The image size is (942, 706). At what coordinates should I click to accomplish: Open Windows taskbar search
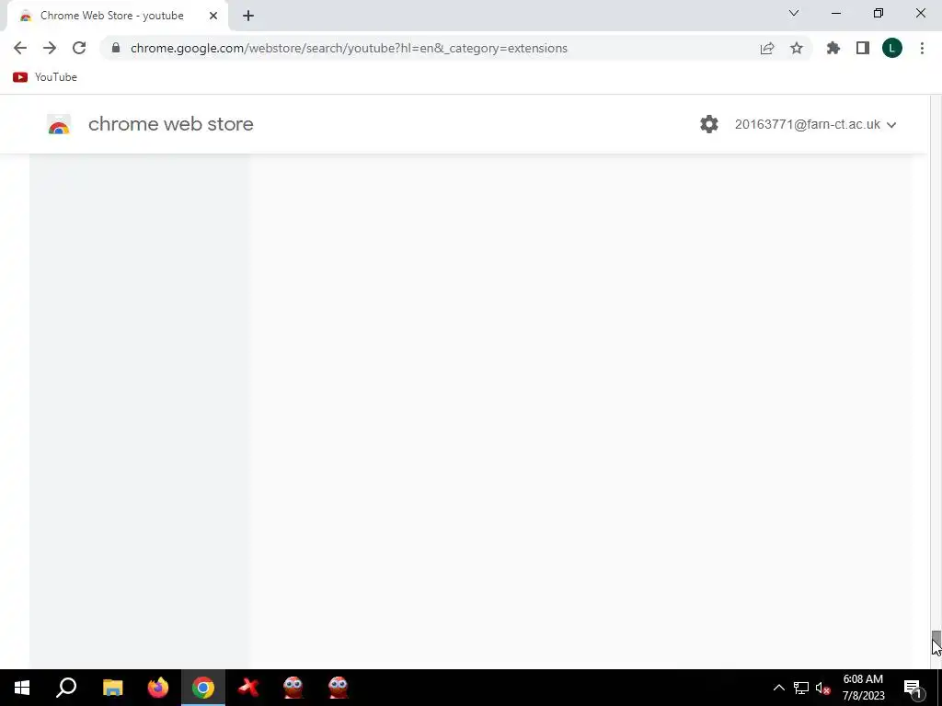[x=66, y=688]
